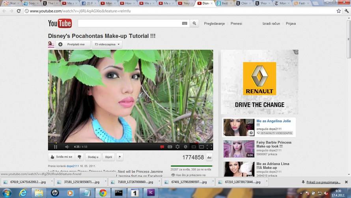Expand the dropdown arrow for 67401_127902090597 download
Viewport: 351px width, 198px height.
click(213, 182)
